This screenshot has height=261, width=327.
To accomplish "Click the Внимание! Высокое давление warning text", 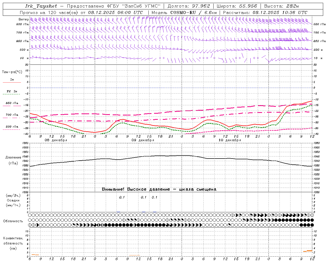I will click(159, 189).
